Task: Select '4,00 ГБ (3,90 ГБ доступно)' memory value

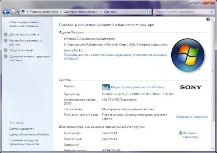Action: click(120, 100)
